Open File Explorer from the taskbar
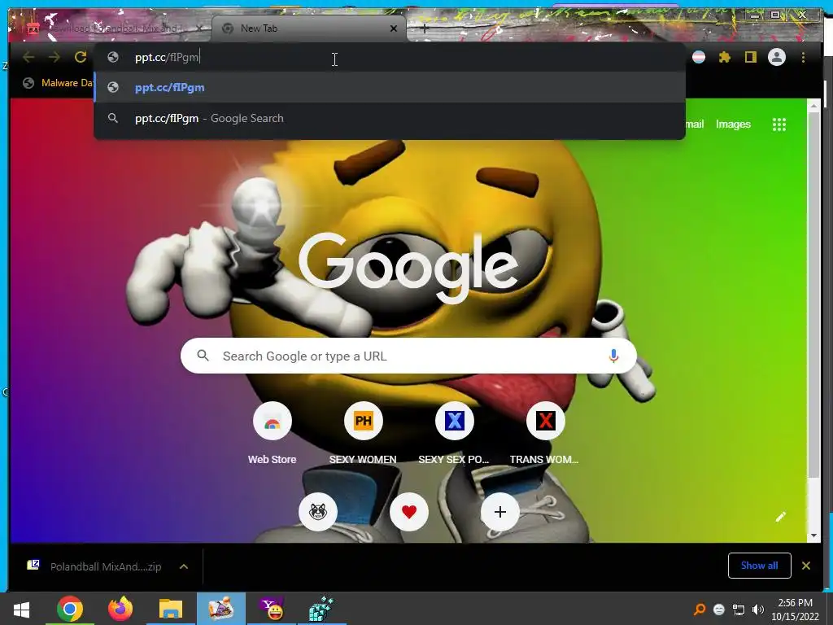833x625 pixels. (x=171, y=609)
